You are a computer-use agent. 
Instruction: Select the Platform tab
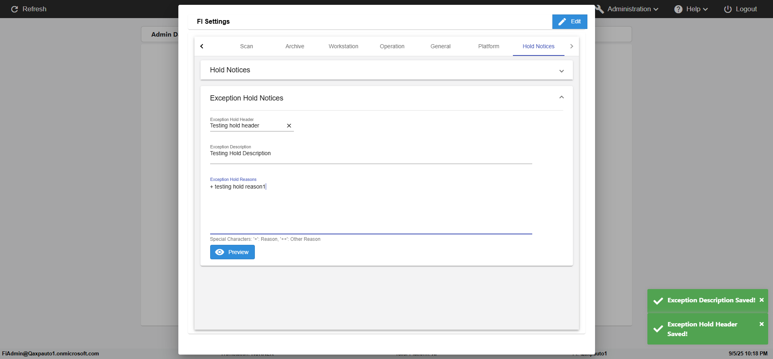pyautogui.click(x=489, y=46)
